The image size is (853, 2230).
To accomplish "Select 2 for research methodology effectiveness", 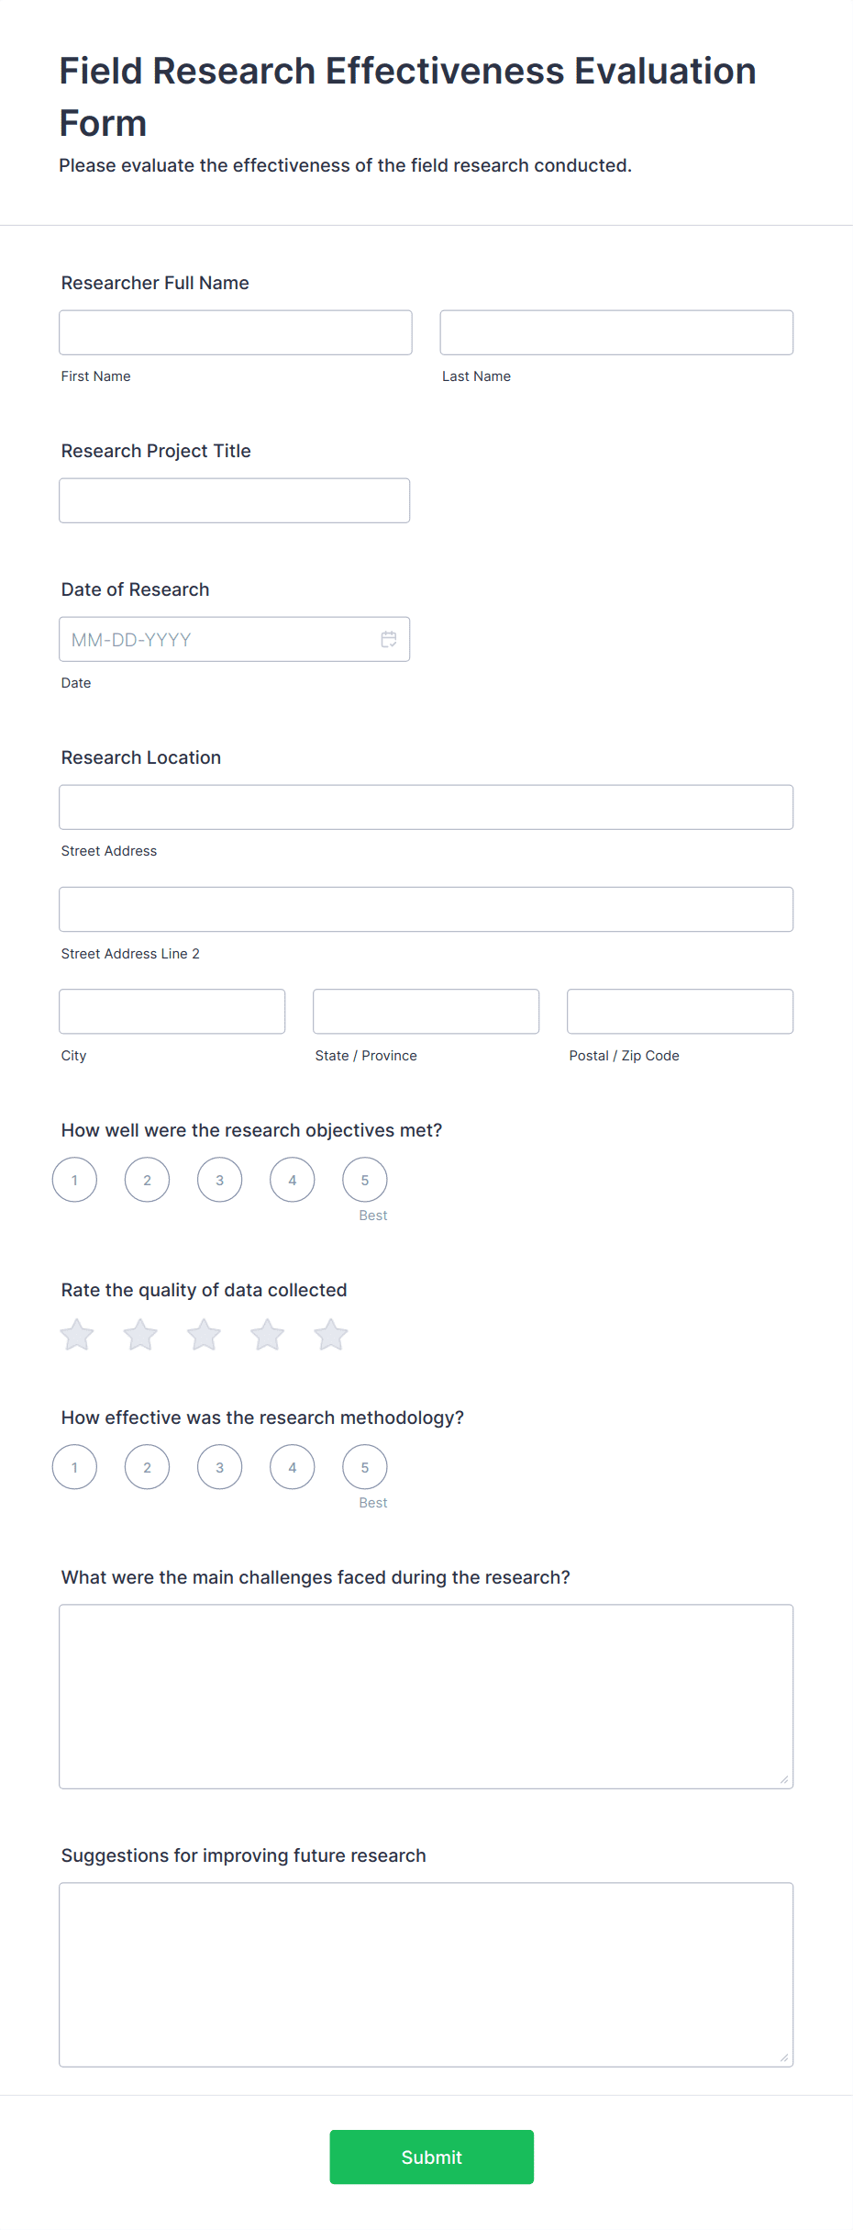I will pos(148,1467).
